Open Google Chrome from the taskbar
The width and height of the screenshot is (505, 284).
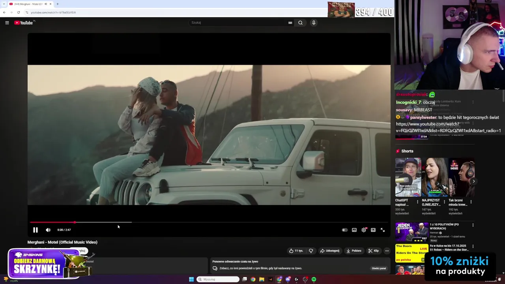(253, 279)
